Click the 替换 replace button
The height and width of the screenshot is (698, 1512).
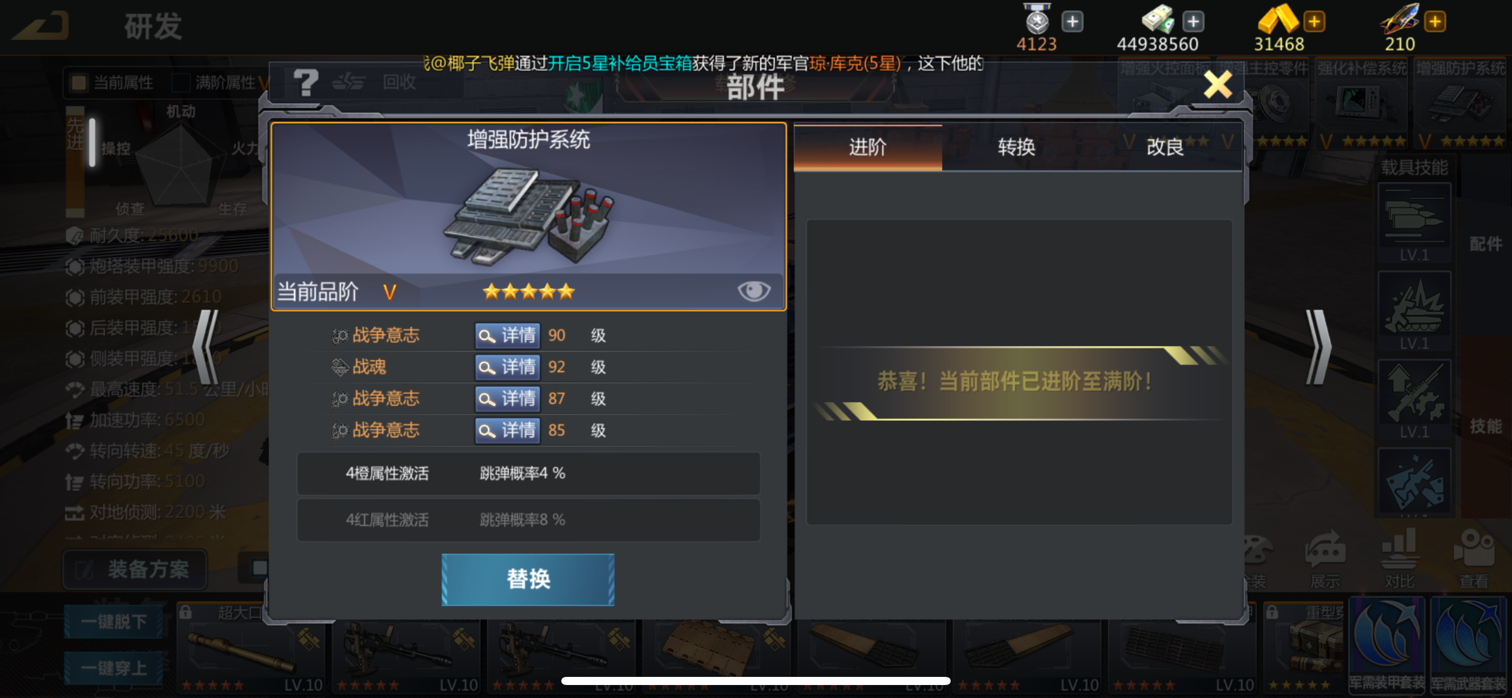[528, 580]
